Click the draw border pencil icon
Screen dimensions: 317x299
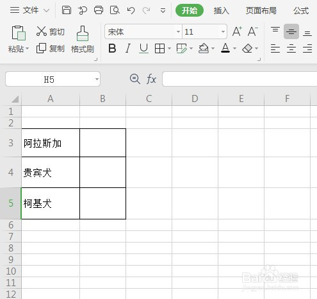coord(181,49)
